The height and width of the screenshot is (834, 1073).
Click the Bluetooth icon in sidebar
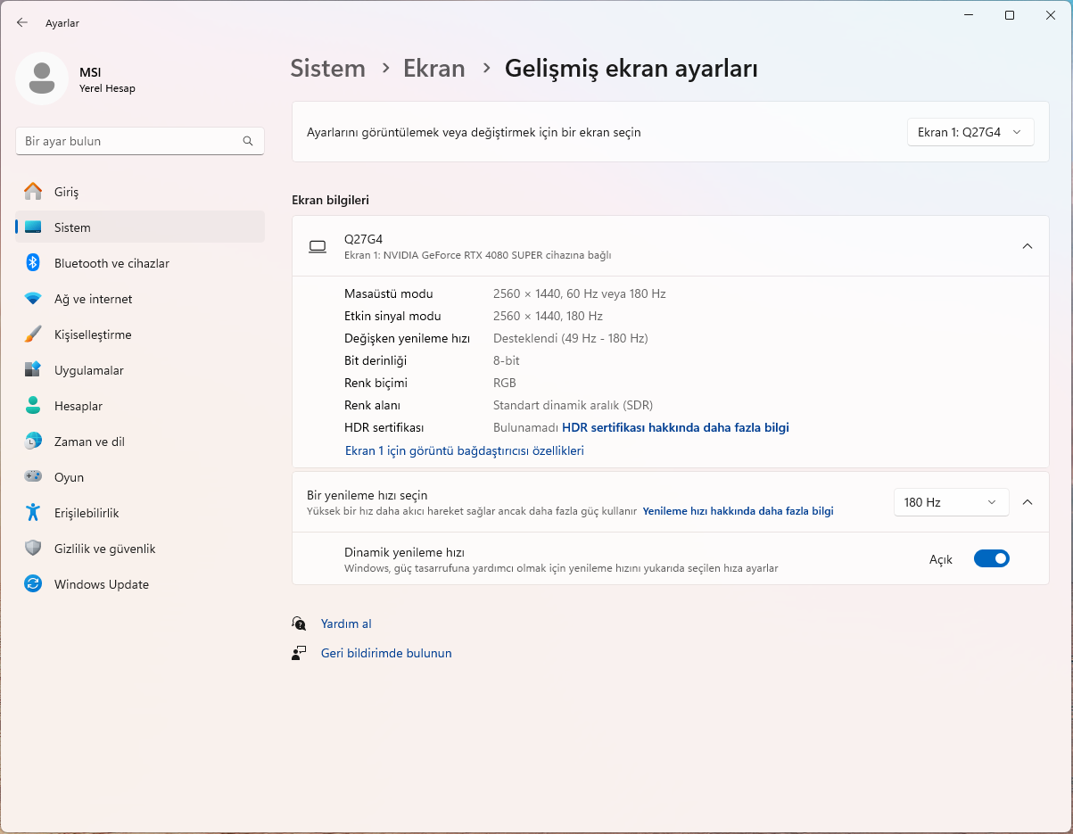33,262
